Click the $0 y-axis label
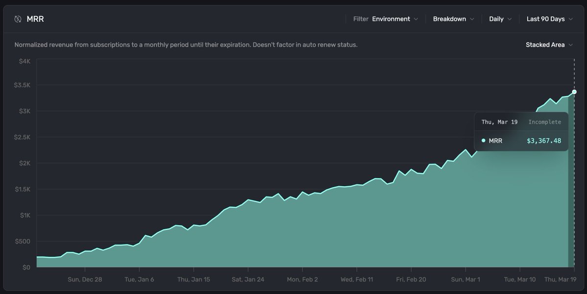587x294 pixels. point(26,267)
